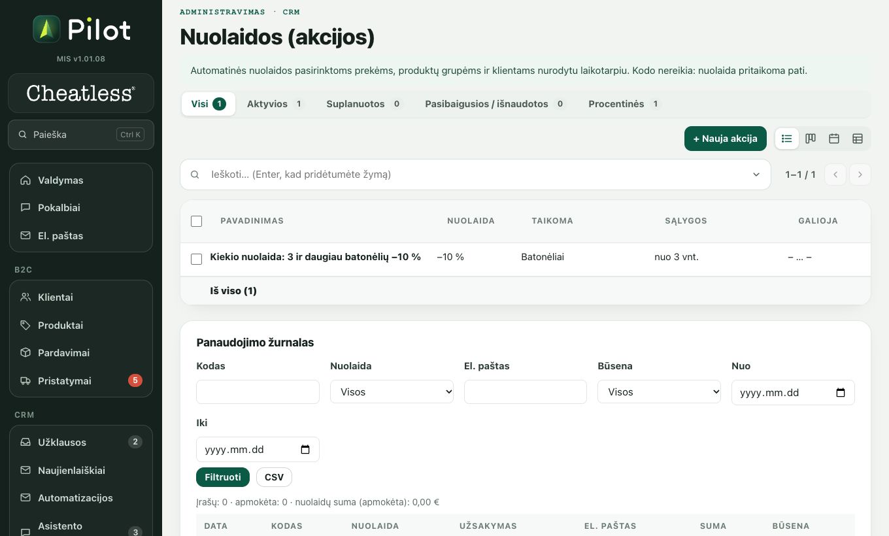The height and width of the screenshot is (536, 889).
Task: Open the sidebar Paieška search box
Action: tap(81, 135)
